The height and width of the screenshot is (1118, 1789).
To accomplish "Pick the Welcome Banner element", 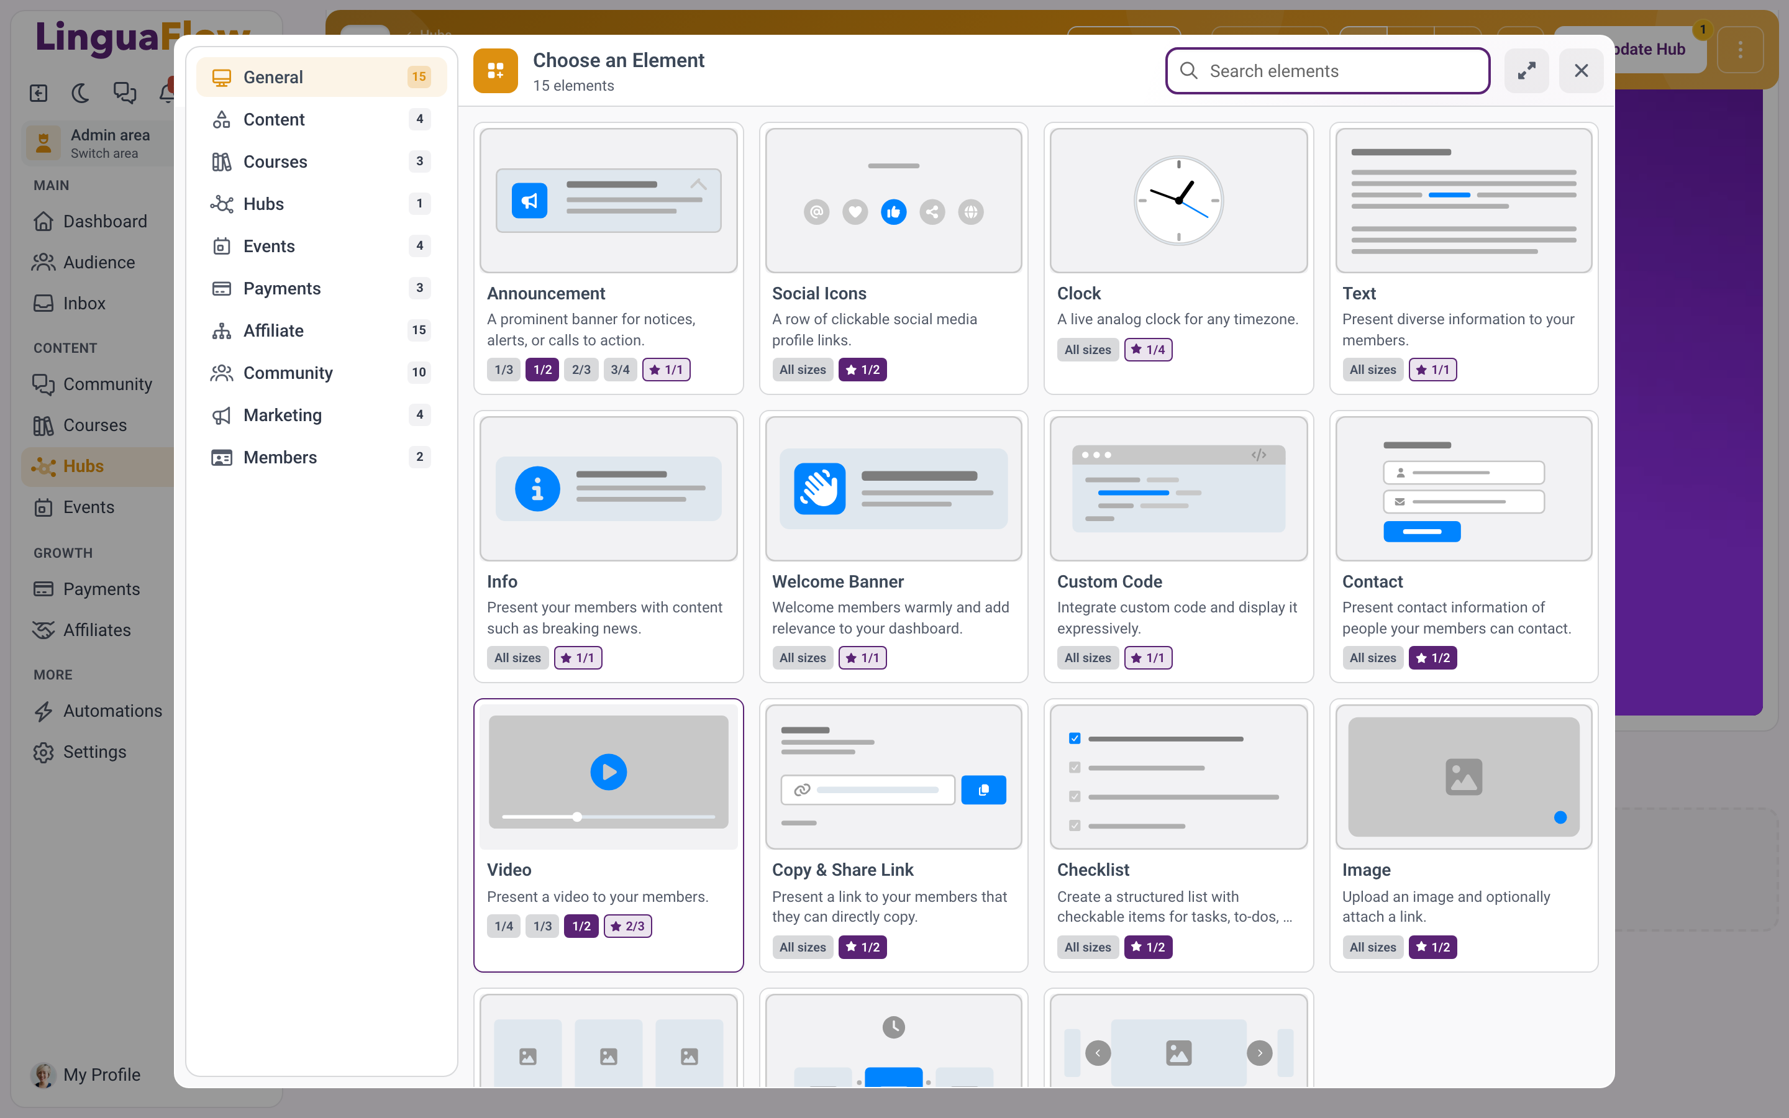I will 893,547.
